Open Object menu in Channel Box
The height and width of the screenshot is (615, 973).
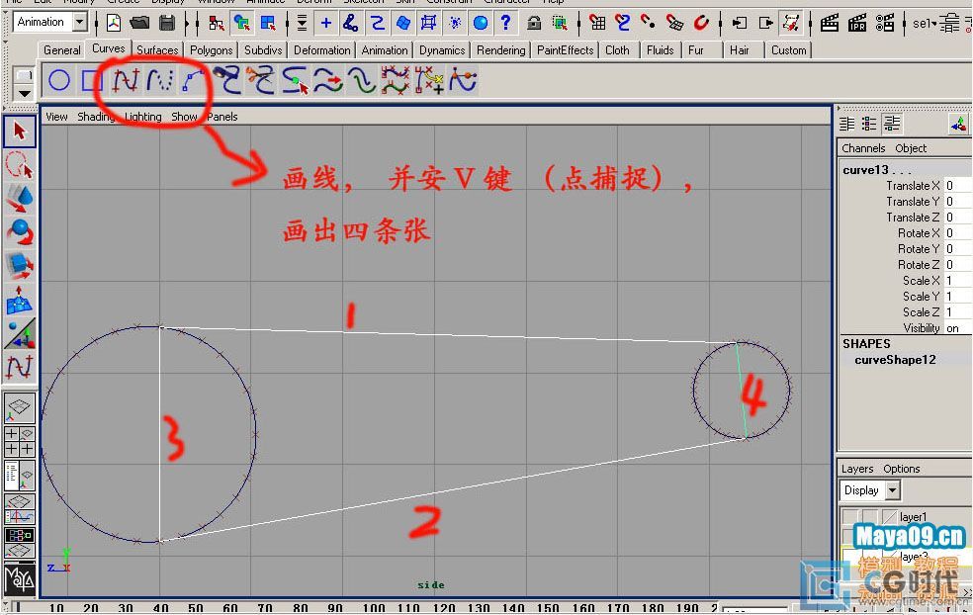click(x=911, y=148)
